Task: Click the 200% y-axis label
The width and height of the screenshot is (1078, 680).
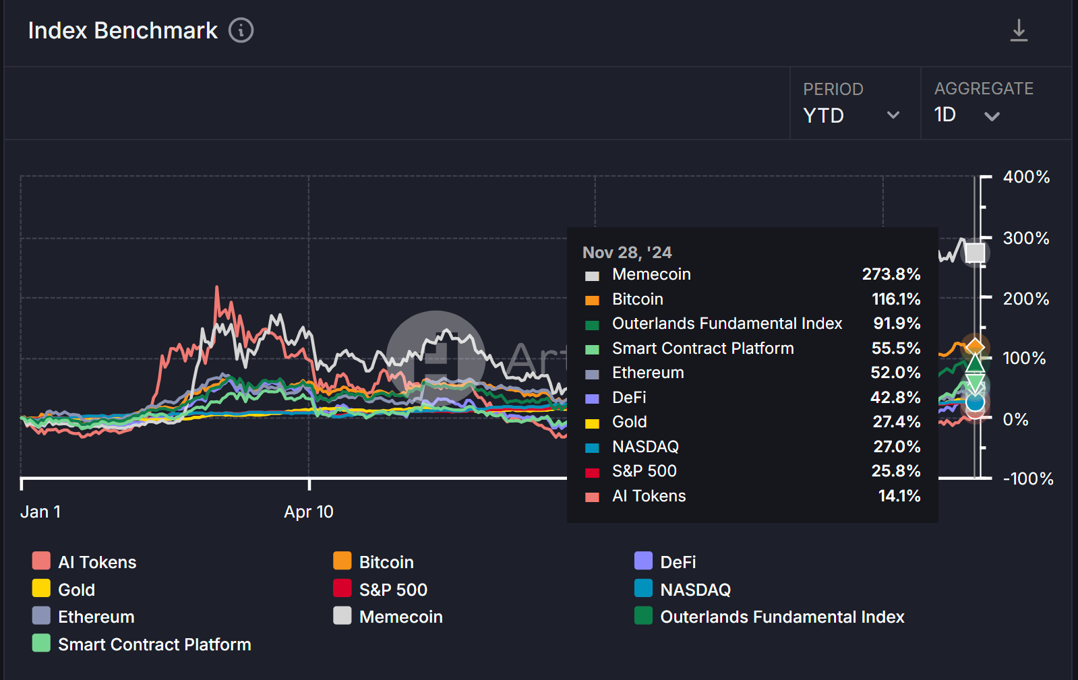Action: (x=1026, y=299)
